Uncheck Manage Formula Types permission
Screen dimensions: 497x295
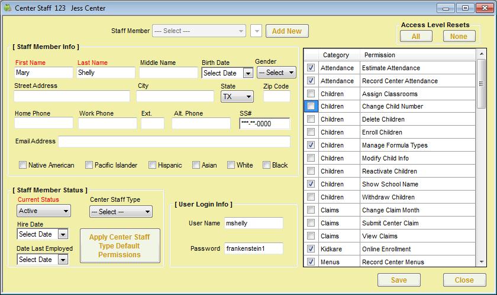pyautogui.click(x=311, y=145)
